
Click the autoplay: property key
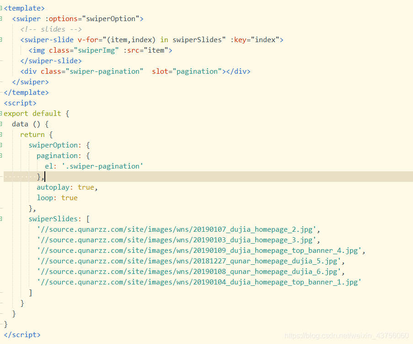click(x=55, y=187)
